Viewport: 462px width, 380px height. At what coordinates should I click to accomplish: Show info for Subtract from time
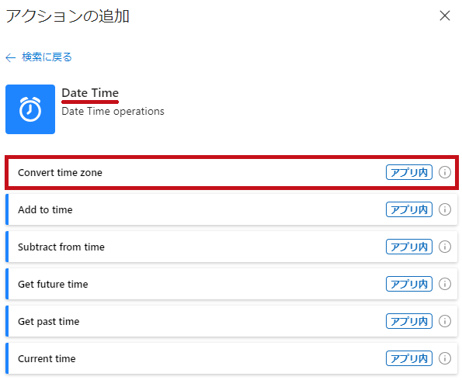click(x=445, y=247)
